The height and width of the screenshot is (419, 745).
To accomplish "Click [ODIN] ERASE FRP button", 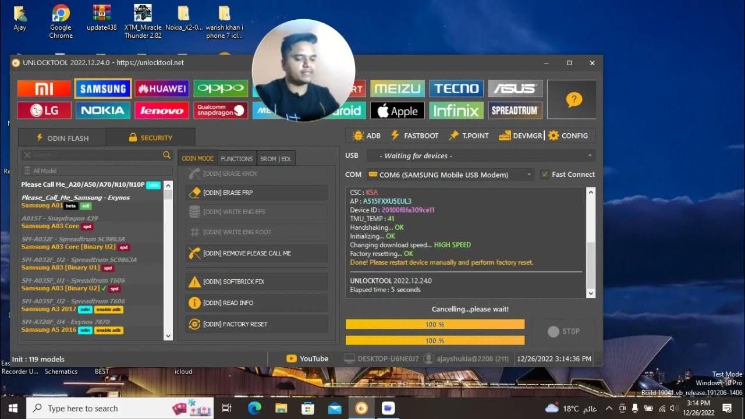I will 257,193.
